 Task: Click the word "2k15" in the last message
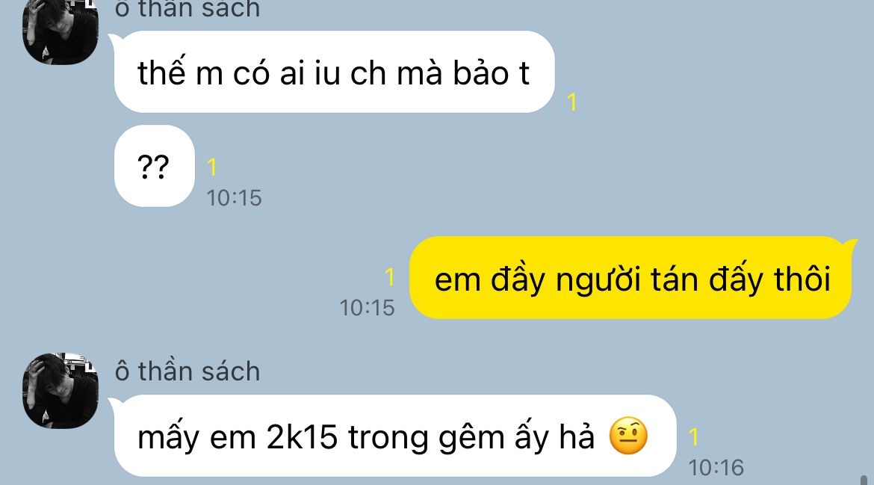[x=302, y=436]
